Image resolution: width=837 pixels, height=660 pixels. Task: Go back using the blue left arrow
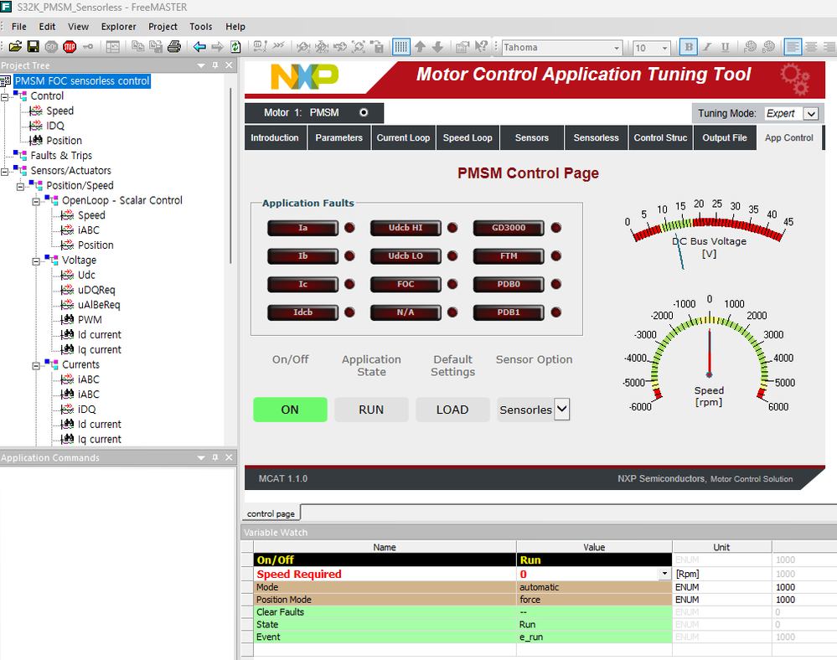pos(199,47)
